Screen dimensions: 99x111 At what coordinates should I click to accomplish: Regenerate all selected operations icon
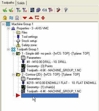coord(19,10)
